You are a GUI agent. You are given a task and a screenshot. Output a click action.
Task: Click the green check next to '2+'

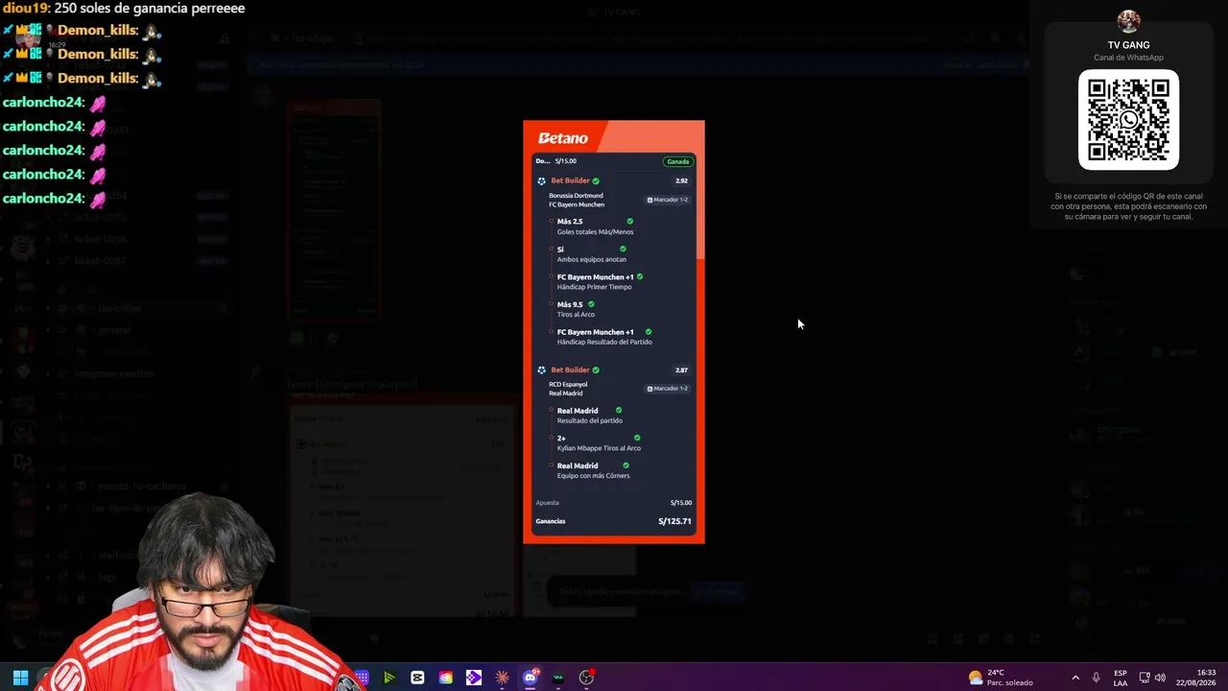pos(637,438)
